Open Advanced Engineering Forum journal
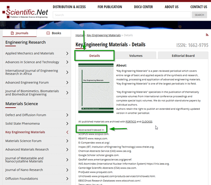This screenshot has width=211, height=185. coord(27,83)
